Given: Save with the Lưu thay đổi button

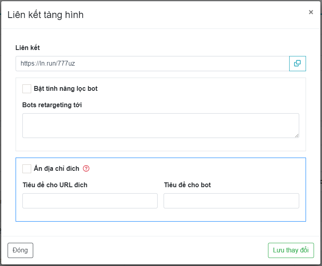Looking at the screenshot, I should click(x=291, y=250).
